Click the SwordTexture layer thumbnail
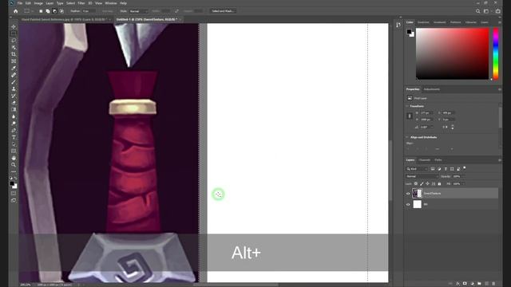 click(417, 193)
